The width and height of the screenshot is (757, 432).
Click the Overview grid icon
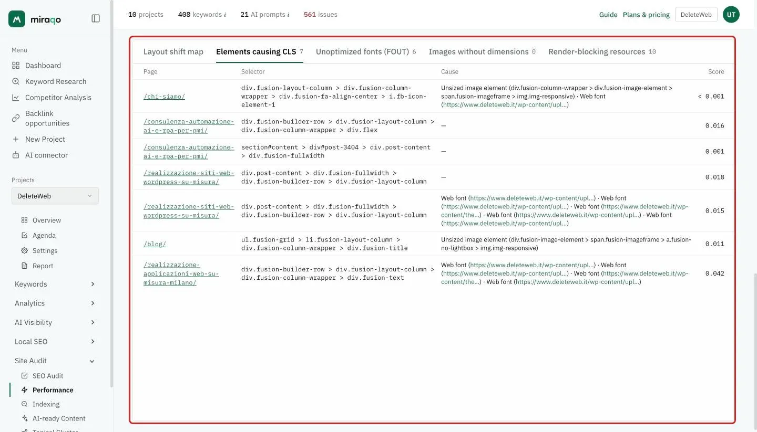pos(24,220)
